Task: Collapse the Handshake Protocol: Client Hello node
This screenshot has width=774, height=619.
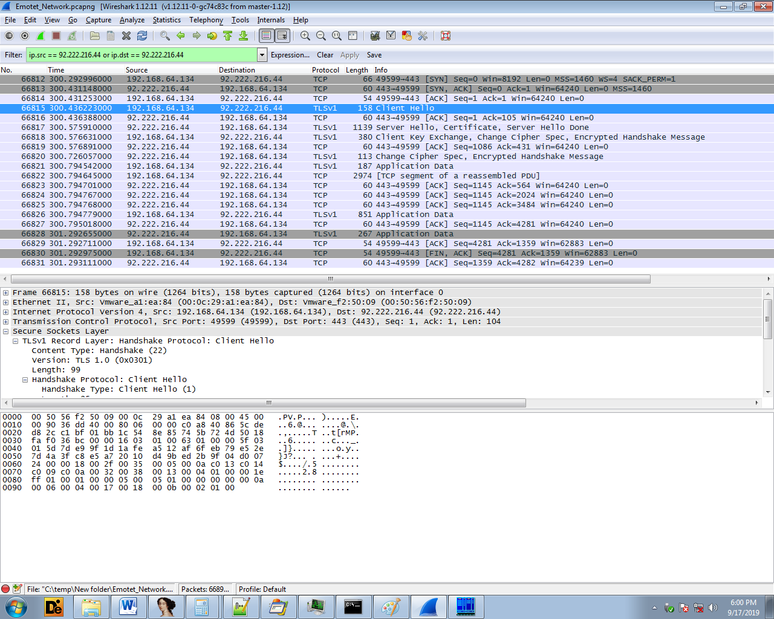Action: pos(25,380)
